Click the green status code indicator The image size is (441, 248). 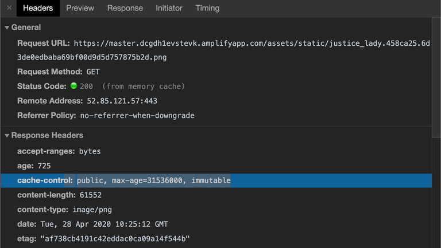73,86
